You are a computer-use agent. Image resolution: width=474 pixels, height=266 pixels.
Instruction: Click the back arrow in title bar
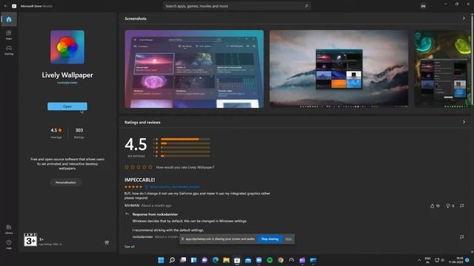[5, 6]
